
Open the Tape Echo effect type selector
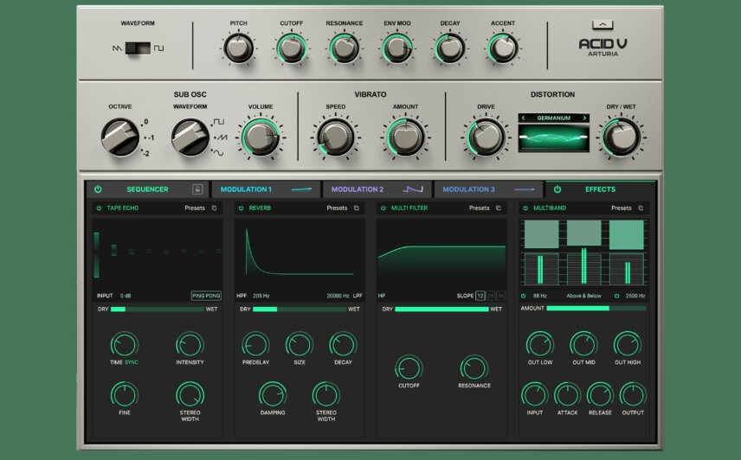click(x=123, y=208)
